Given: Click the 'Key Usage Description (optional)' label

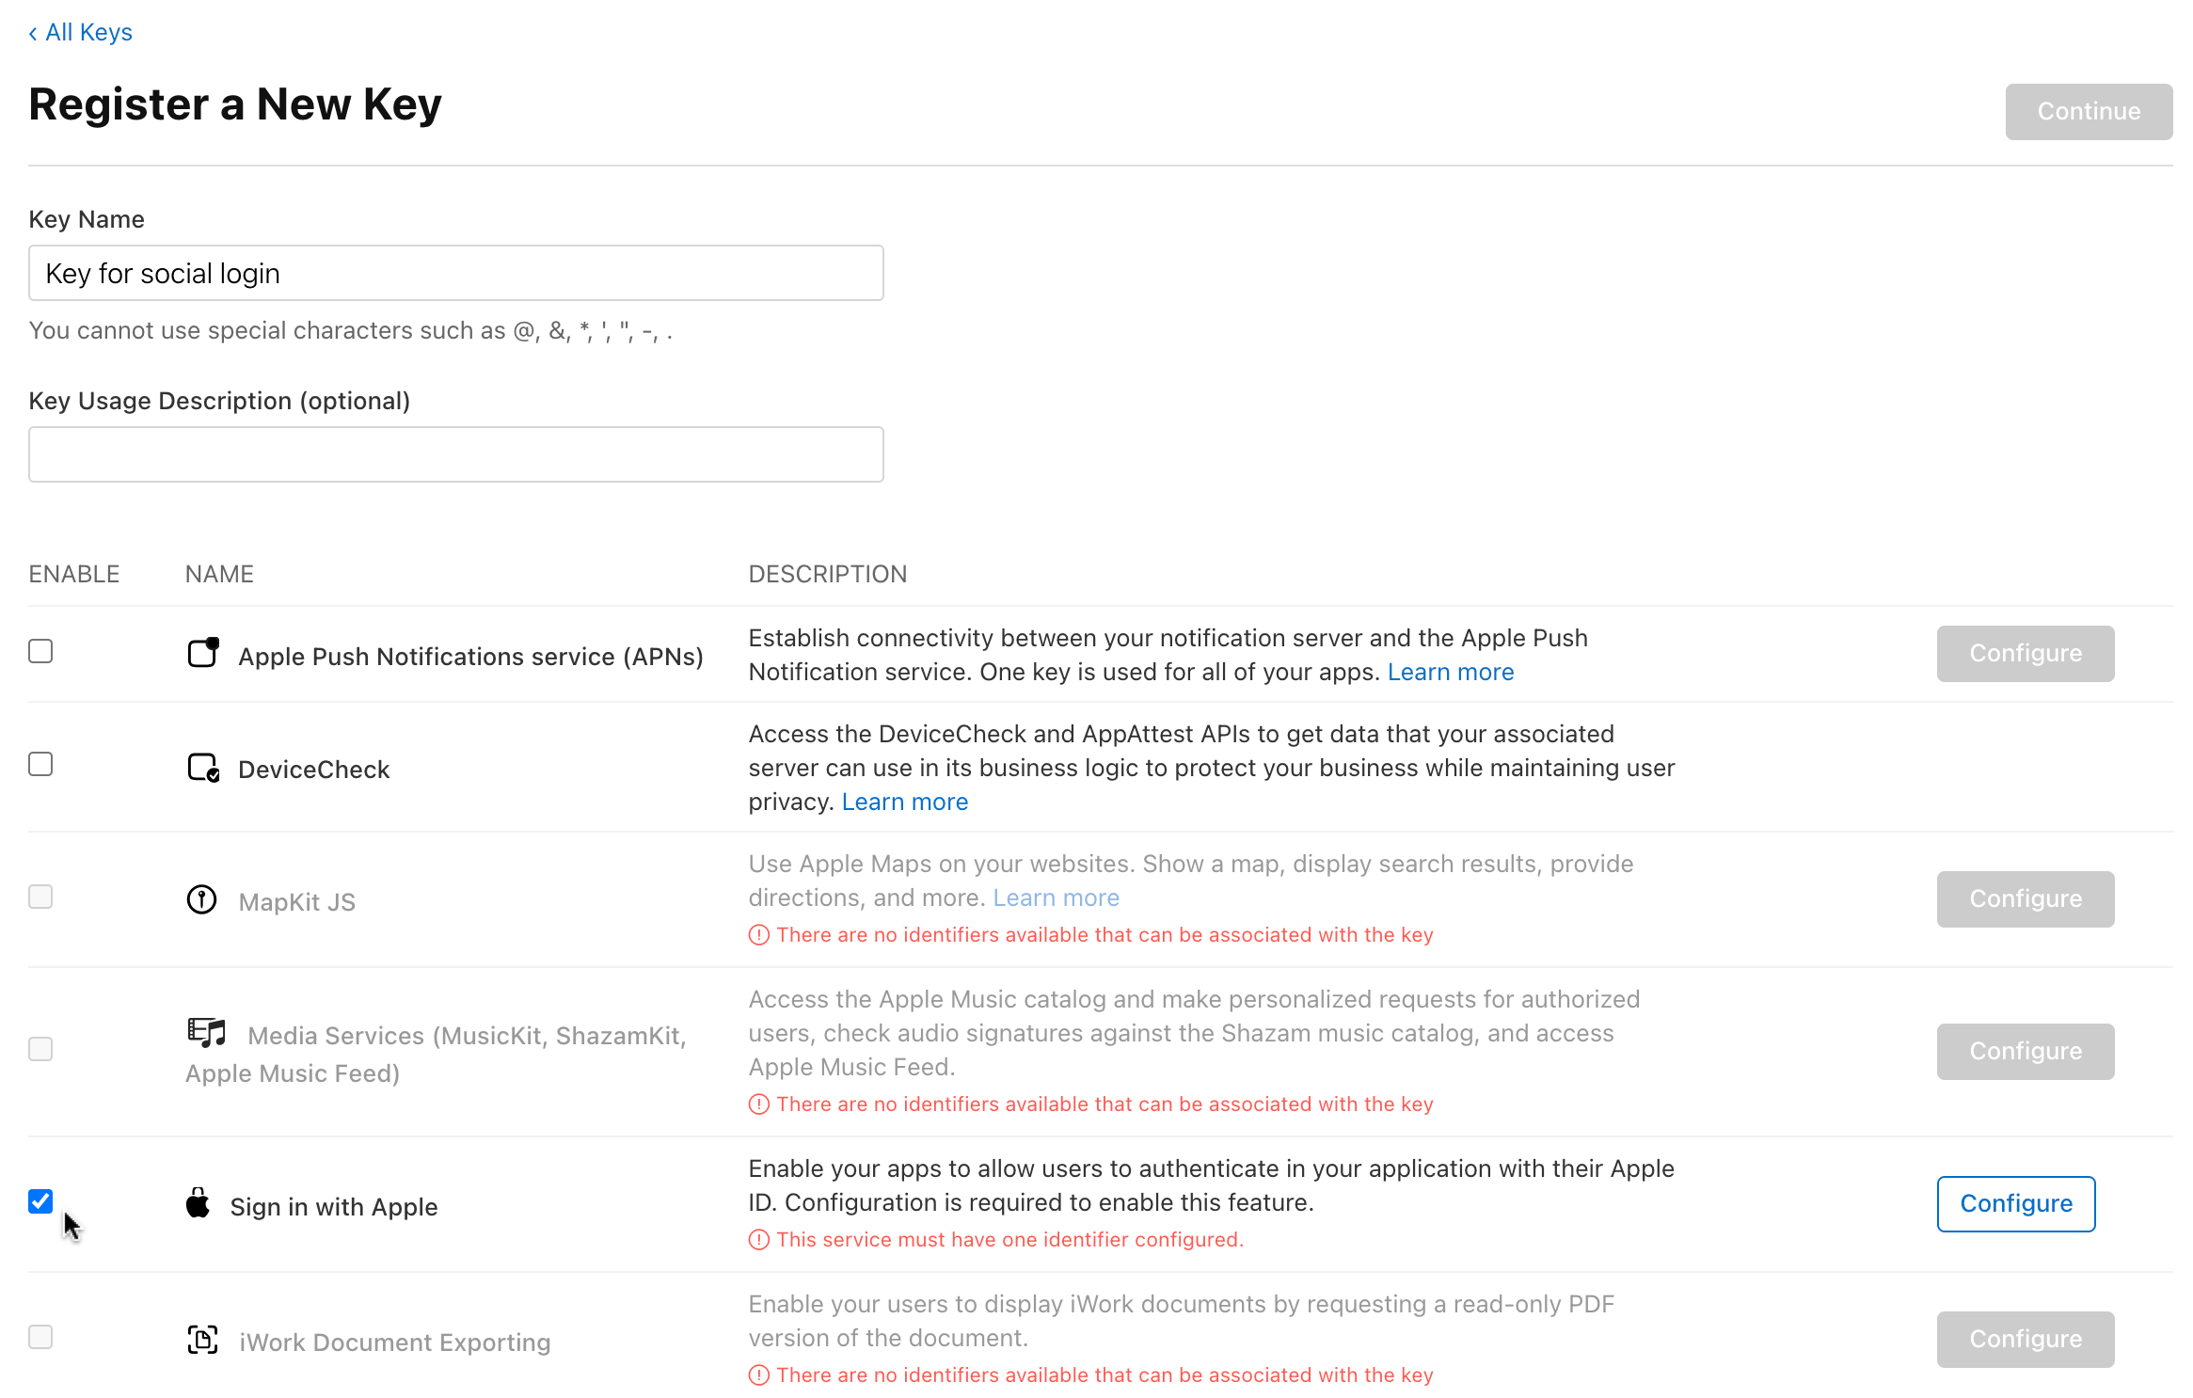Looking at the screenshot, I should pyautogui.click(x=219, y=401).
